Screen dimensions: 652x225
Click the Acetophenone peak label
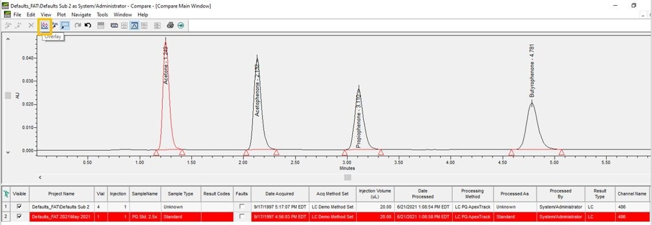(257, 90)
